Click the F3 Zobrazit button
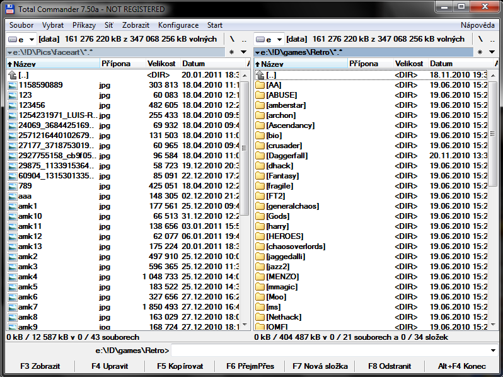 (40, 366)
